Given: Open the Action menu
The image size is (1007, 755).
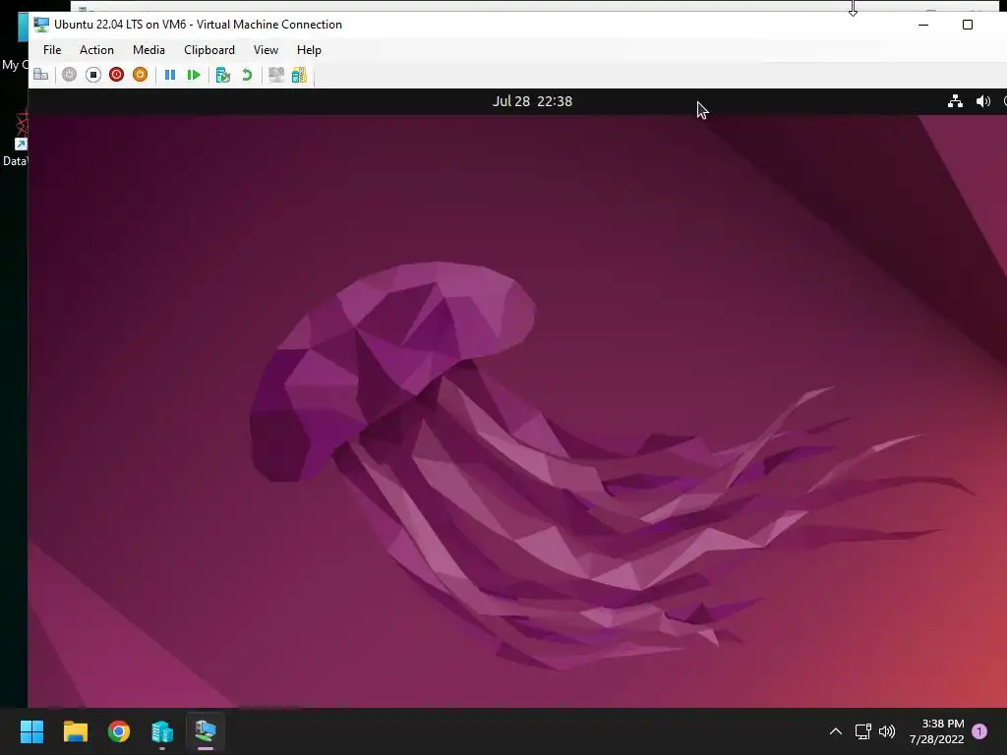Looking at the screenshot, I should coord(96,50).
